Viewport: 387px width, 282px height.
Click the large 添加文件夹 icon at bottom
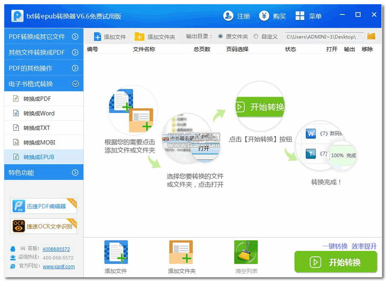click(x=181, y=252)
